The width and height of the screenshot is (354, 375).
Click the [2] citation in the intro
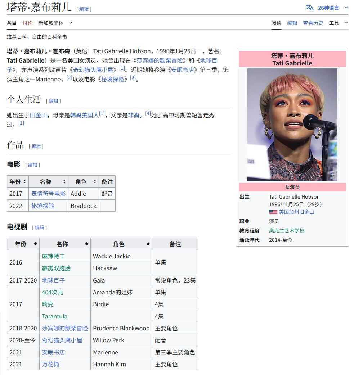pos(69,77)
